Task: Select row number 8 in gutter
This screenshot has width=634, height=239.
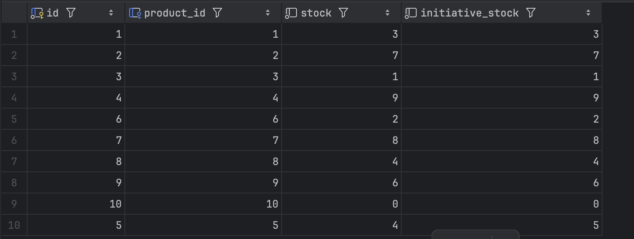Action: pos(14,183)
